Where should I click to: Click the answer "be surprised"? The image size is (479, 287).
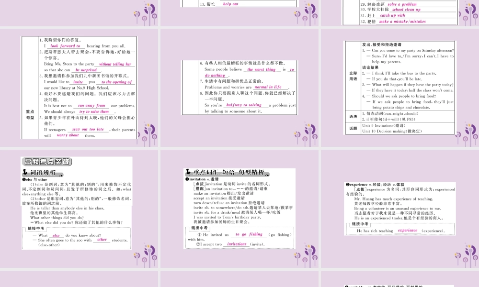click(x=86, y=70)
